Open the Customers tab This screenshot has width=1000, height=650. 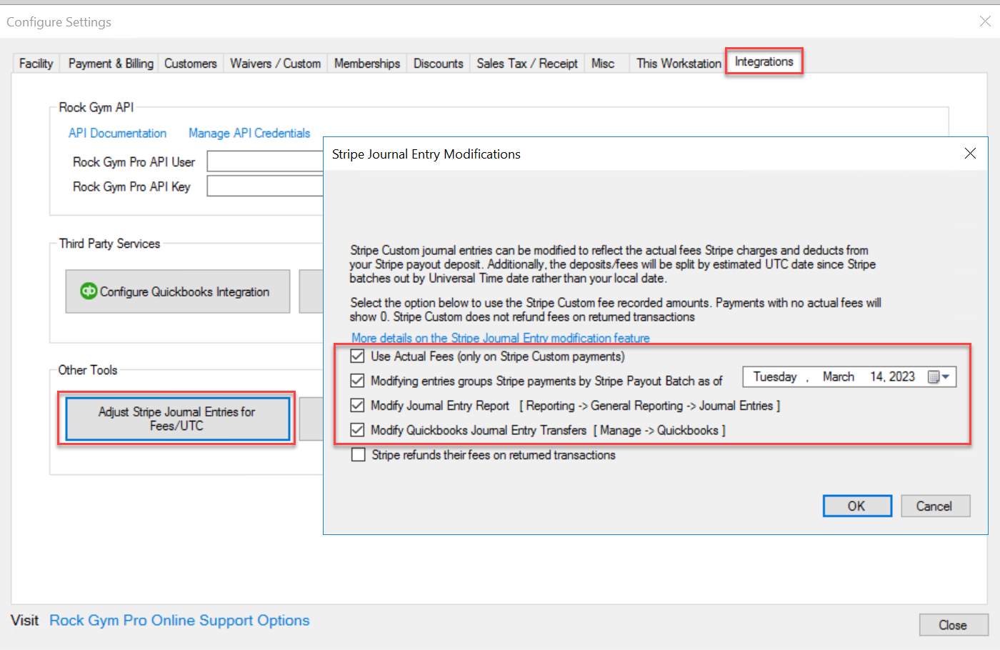tap(191, 64)
